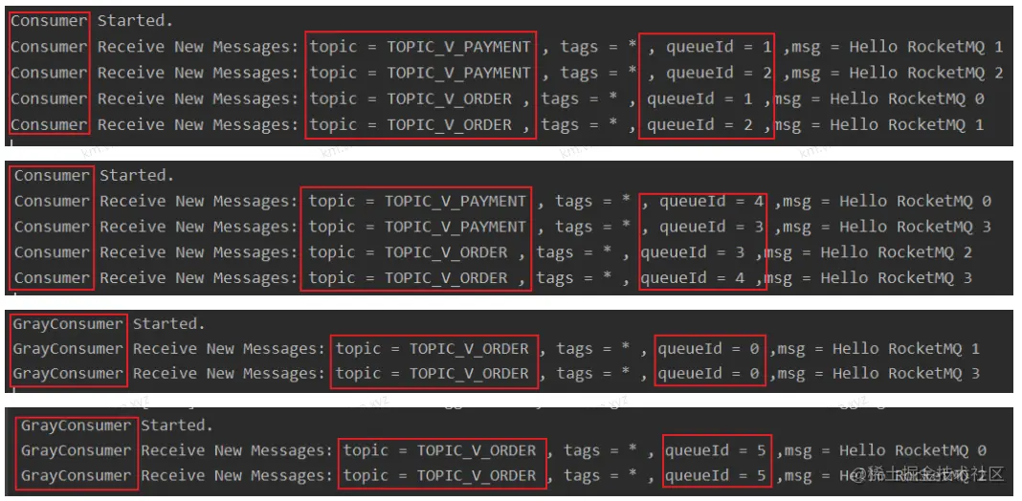Screen dimensions: 1022x501
Task: Click 'queueId = 5' on the 'Hello RocketMQ 0' line
Action: (x=716, y=451)
